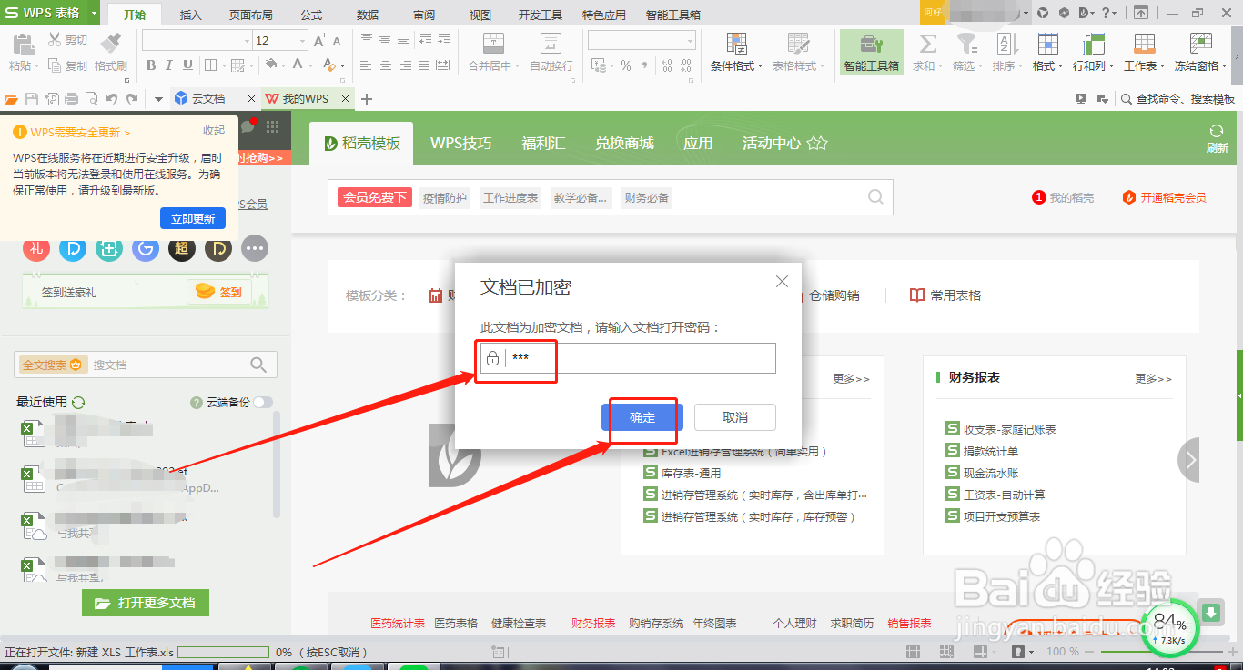Click the password input field in dialog

(628, 358)
